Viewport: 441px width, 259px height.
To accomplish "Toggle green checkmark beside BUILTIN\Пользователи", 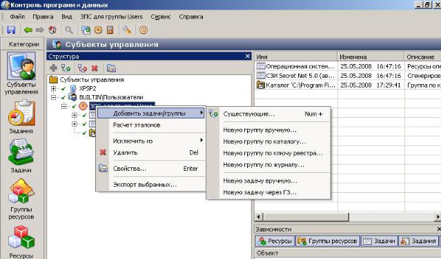I will pyautogui.click(x=63, y=97).
